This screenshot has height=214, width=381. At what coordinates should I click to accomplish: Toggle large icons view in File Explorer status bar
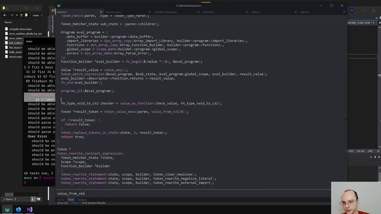click(x=38, y=199)
